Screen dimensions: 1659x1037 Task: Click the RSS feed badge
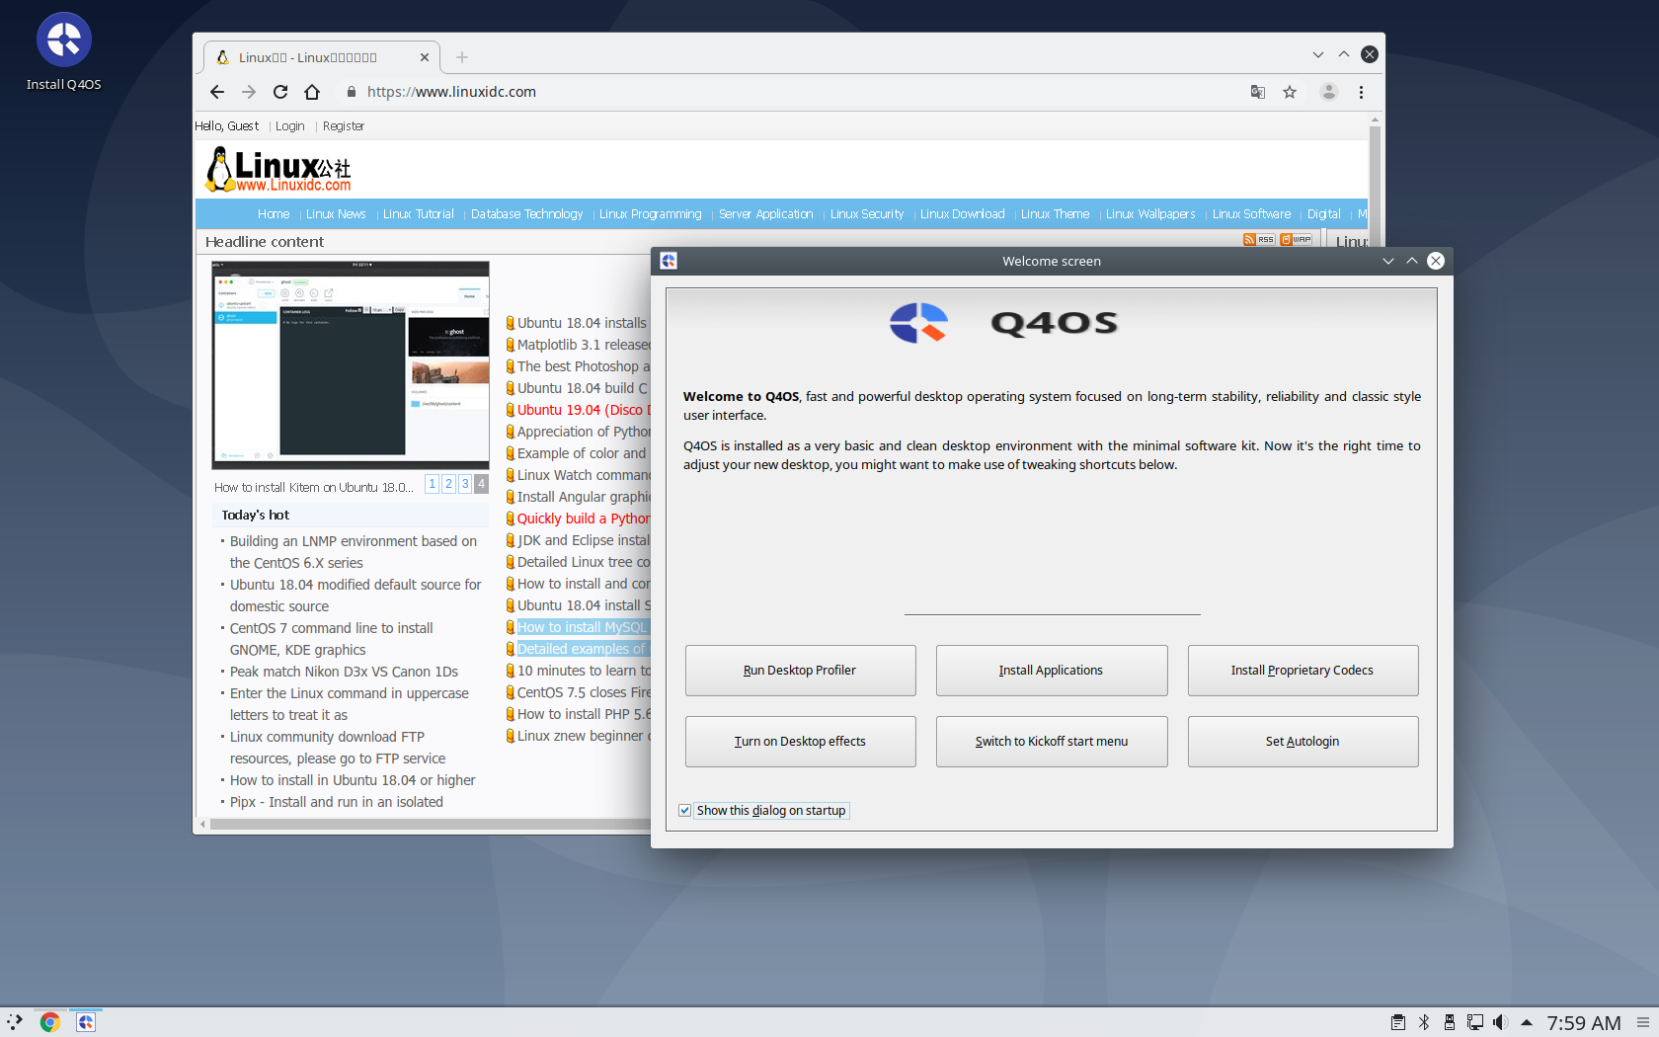coord(1259,240)
